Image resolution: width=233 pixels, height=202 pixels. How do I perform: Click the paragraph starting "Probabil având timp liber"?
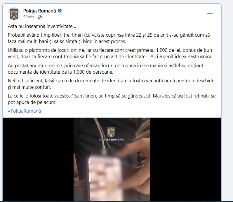coord(109,38)
